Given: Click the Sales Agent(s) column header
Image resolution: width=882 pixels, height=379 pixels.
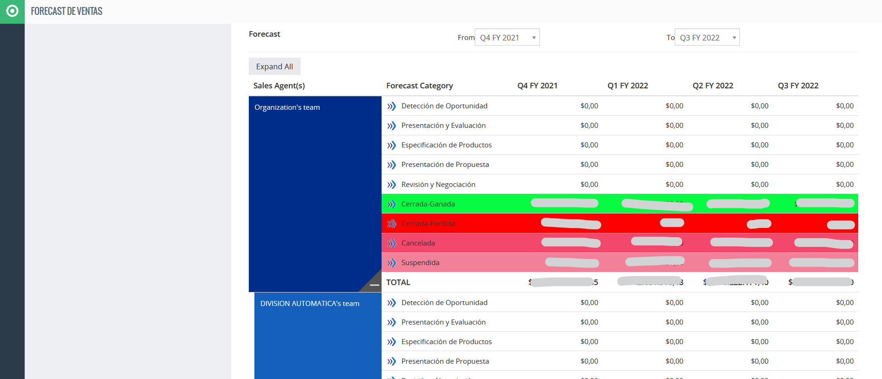Looking at the screenshot, I should 279,86.
